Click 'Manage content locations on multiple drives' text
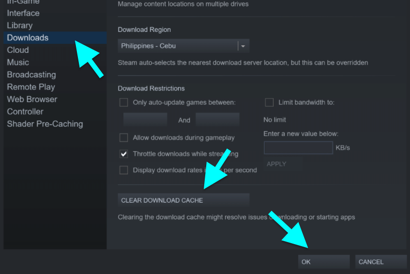Screen dimensions: 410x274 tap(183, 4)
